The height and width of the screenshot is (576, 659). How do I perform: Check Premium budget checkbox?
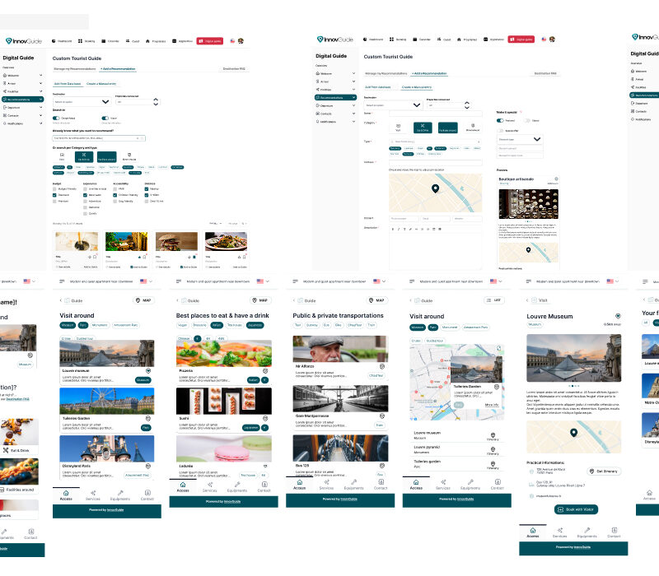[54, 202]
